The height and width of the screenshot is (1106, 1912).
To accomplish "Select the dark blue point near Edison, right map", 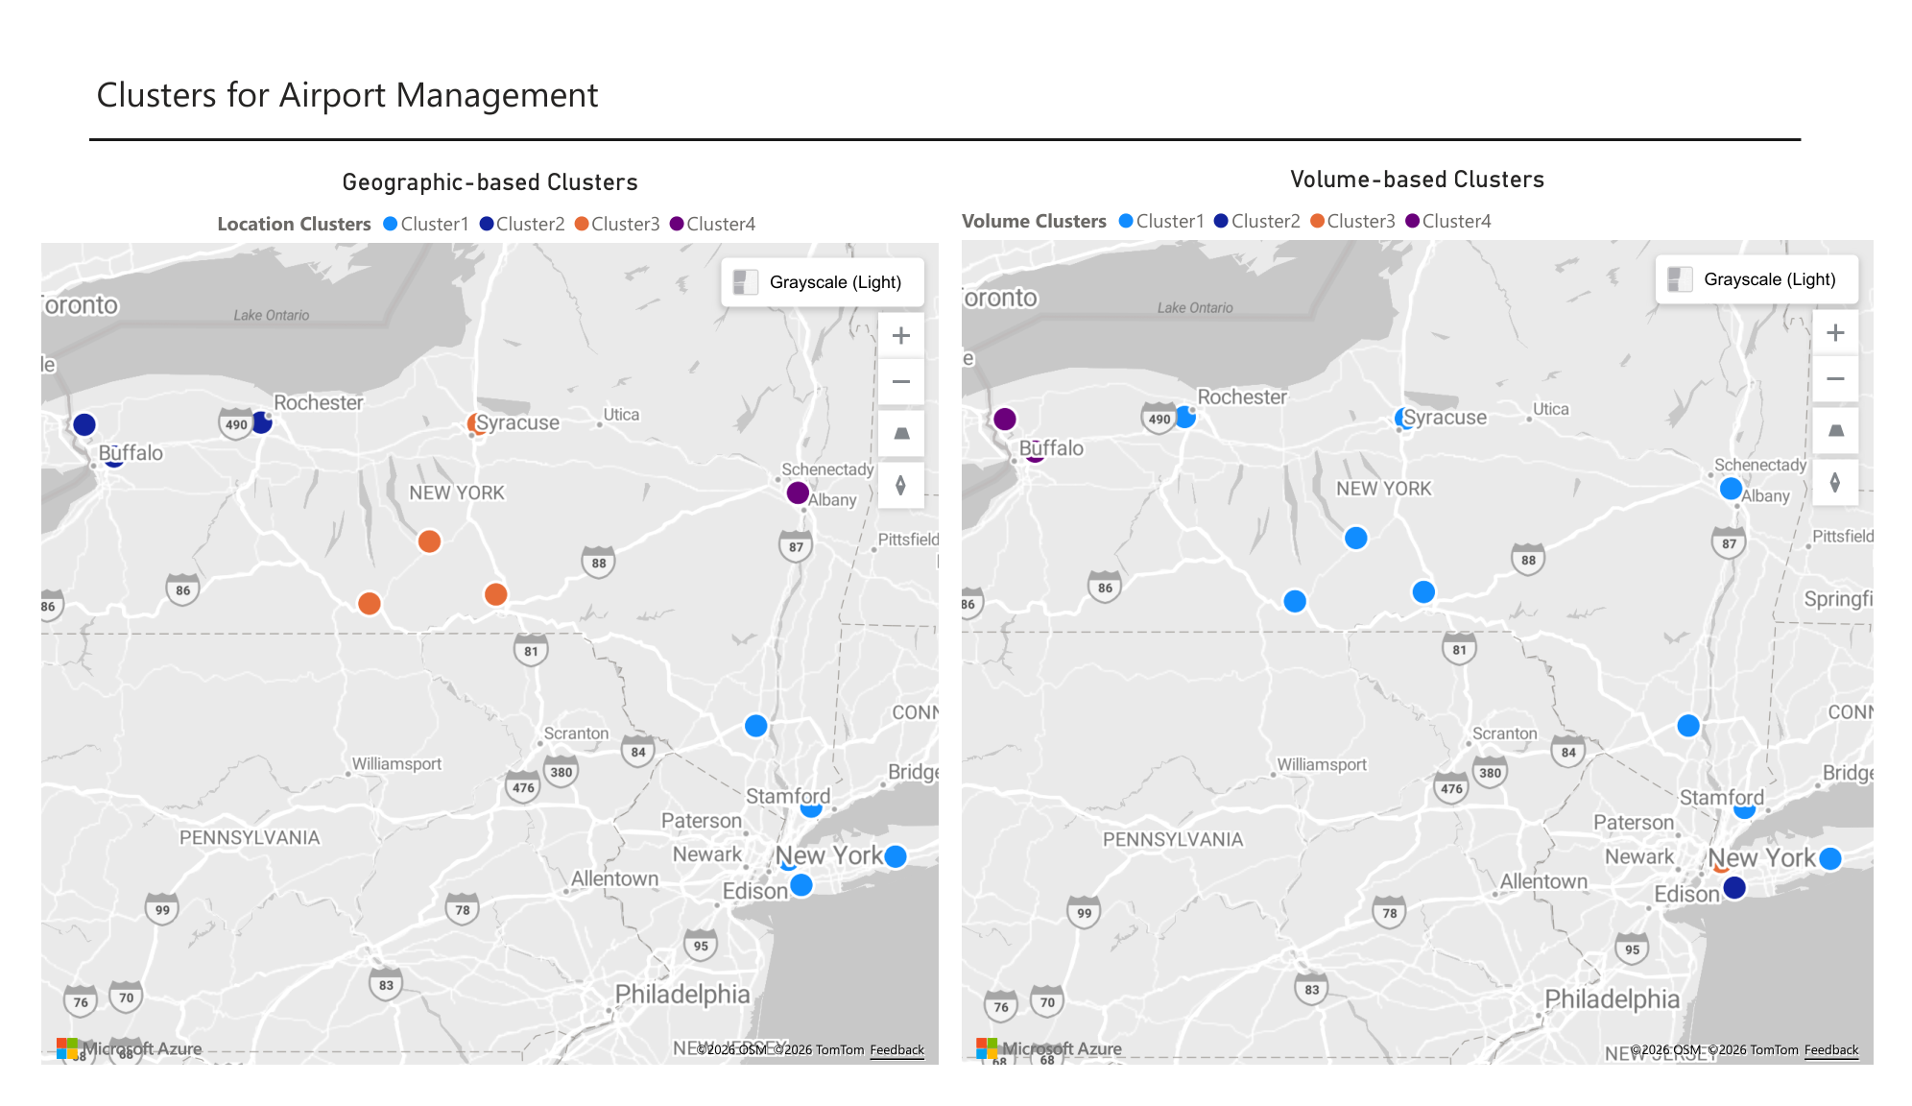I will 1734,888.
